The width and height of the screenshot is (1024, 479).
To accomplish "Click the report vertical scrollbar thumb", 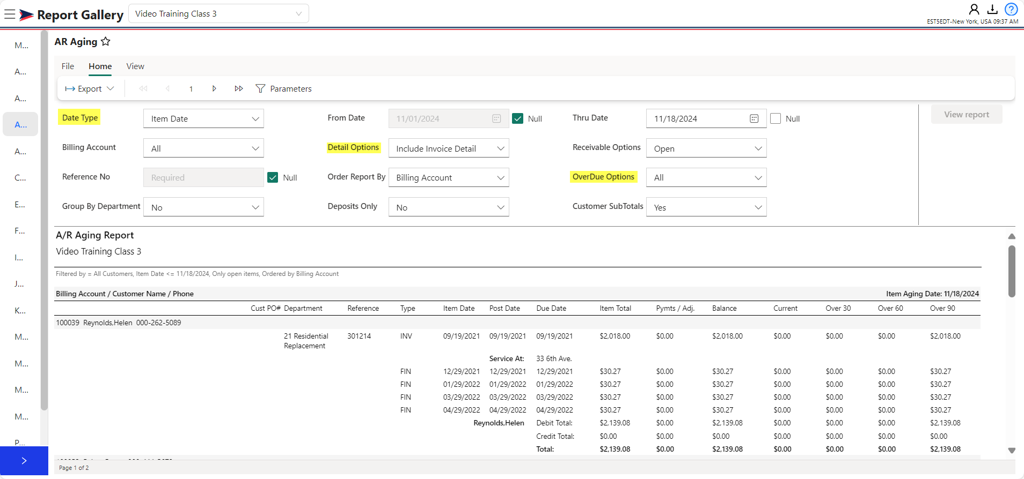I will coord(1012,271).
